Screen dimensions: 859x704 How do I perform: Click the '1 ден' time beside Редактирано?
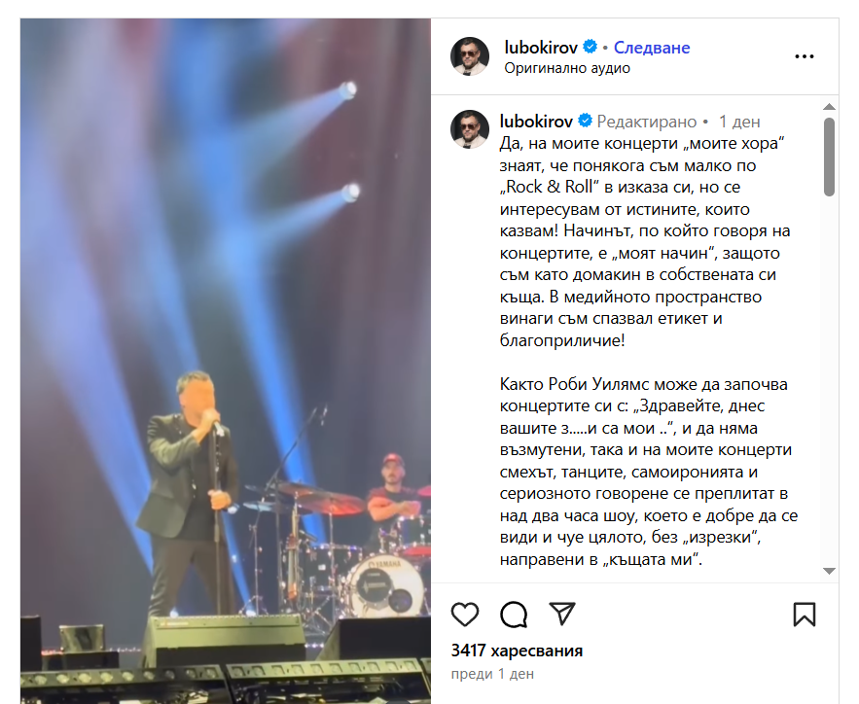point(739,122)
